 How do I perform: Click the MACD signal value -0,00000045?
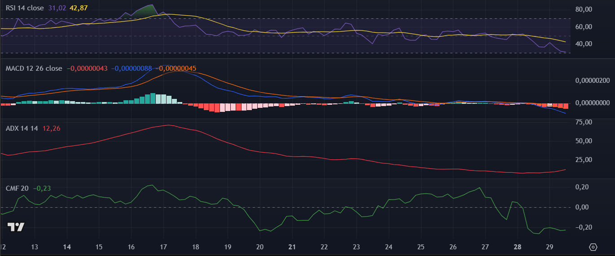(x=176, y=68)
